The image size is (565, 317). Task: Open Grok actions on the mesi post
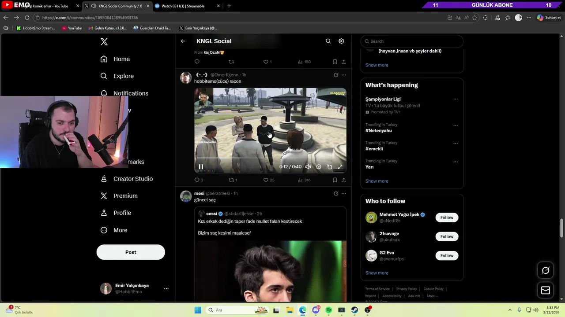coord(336,193)
